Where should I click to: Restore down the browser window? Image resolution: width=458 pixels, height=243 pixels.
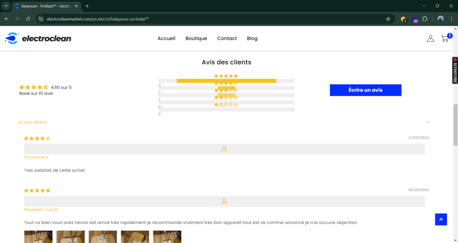pyautogui.click(x=437, y=6)
